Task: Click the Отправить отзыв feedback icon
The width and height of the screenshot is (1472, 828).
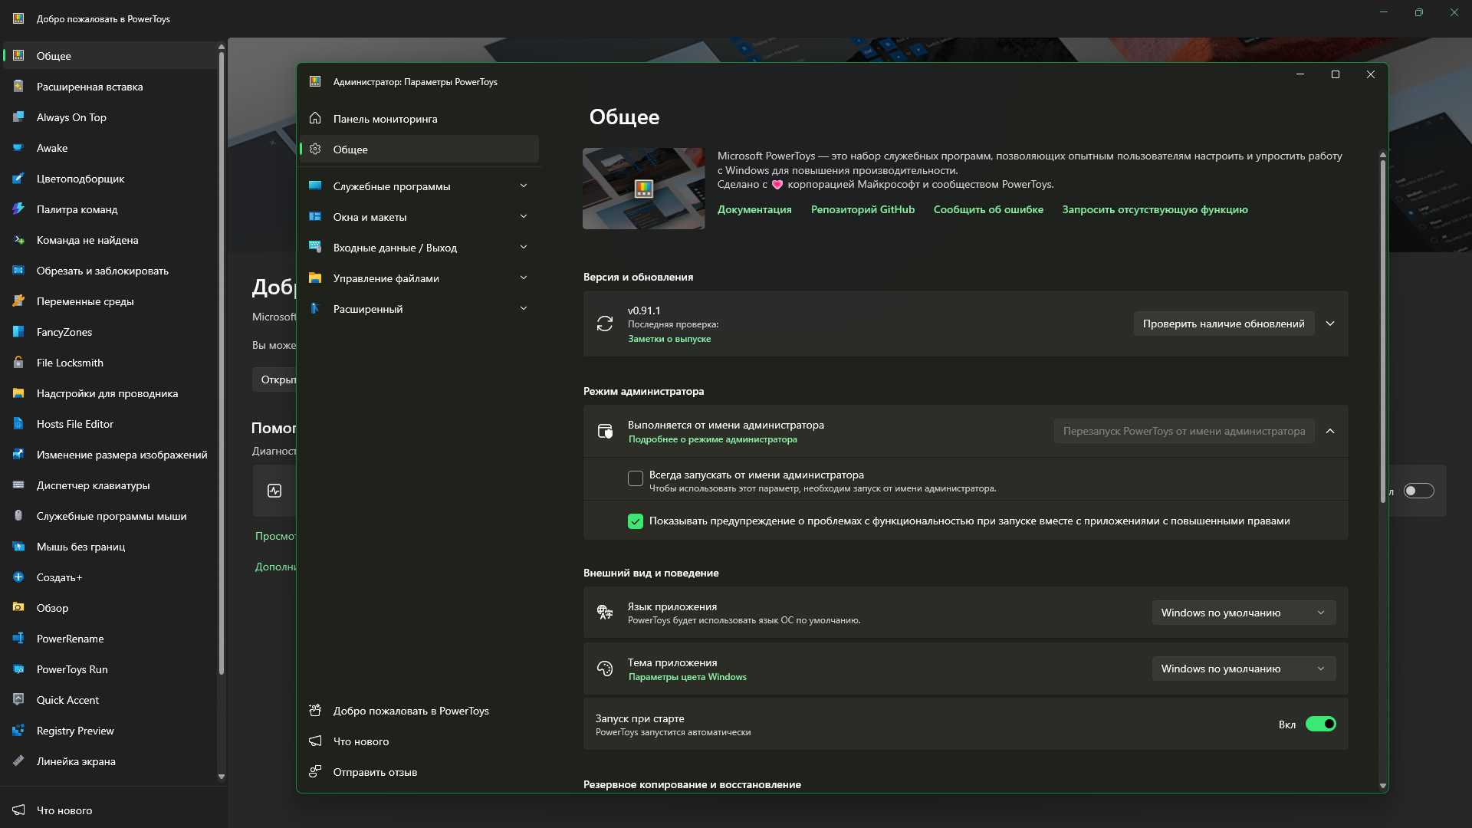Action: coord(315,771)
